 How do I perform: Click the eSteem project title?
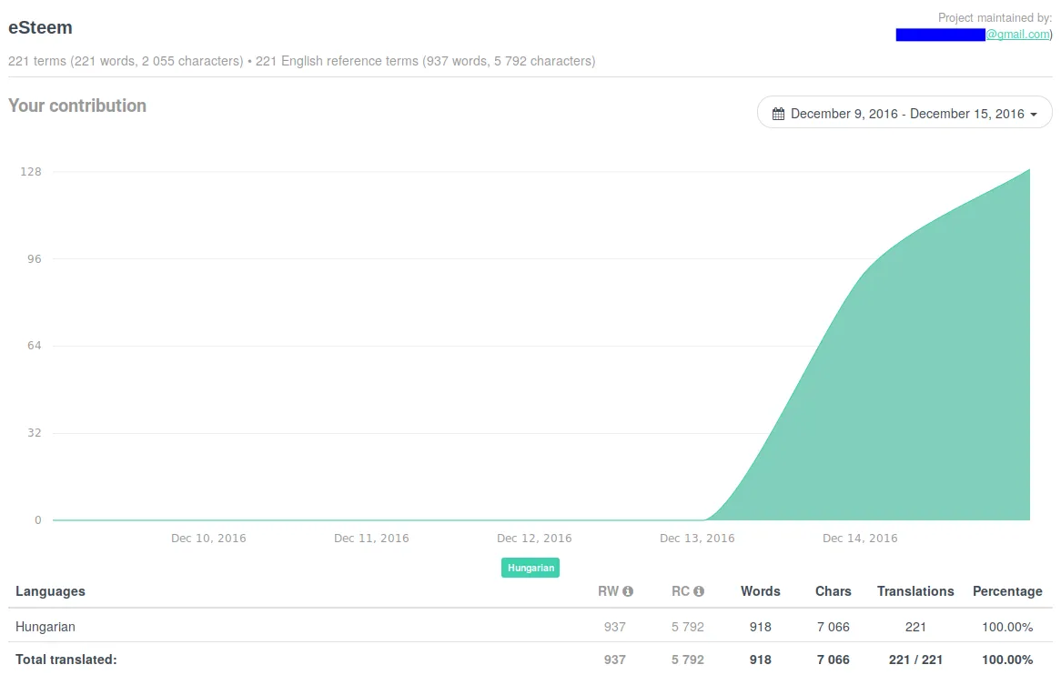tap(40, 27)
